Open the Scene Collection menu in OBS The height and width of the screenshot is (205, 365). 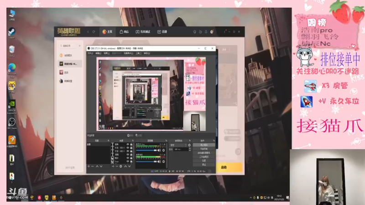tap(129, 53)
